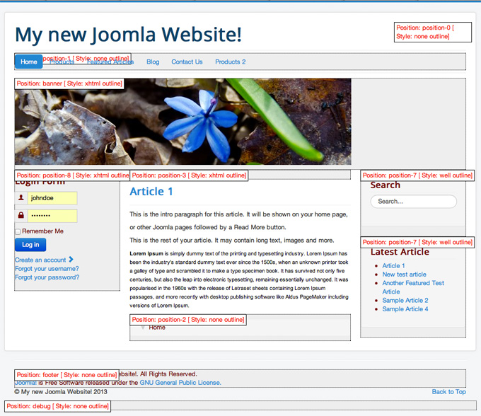Open the Home menu tab

[29, 62]
